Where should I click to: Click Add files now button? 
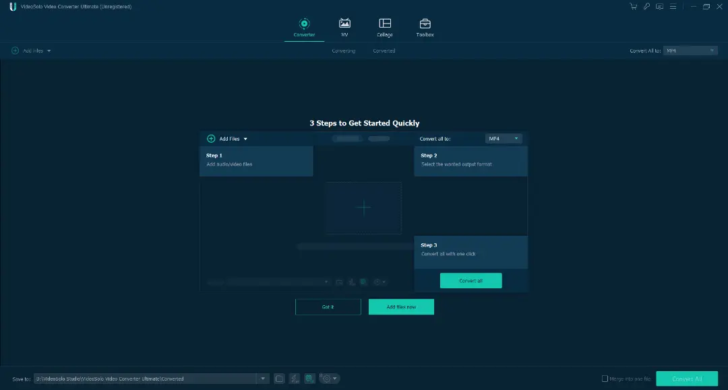[401, 307]
